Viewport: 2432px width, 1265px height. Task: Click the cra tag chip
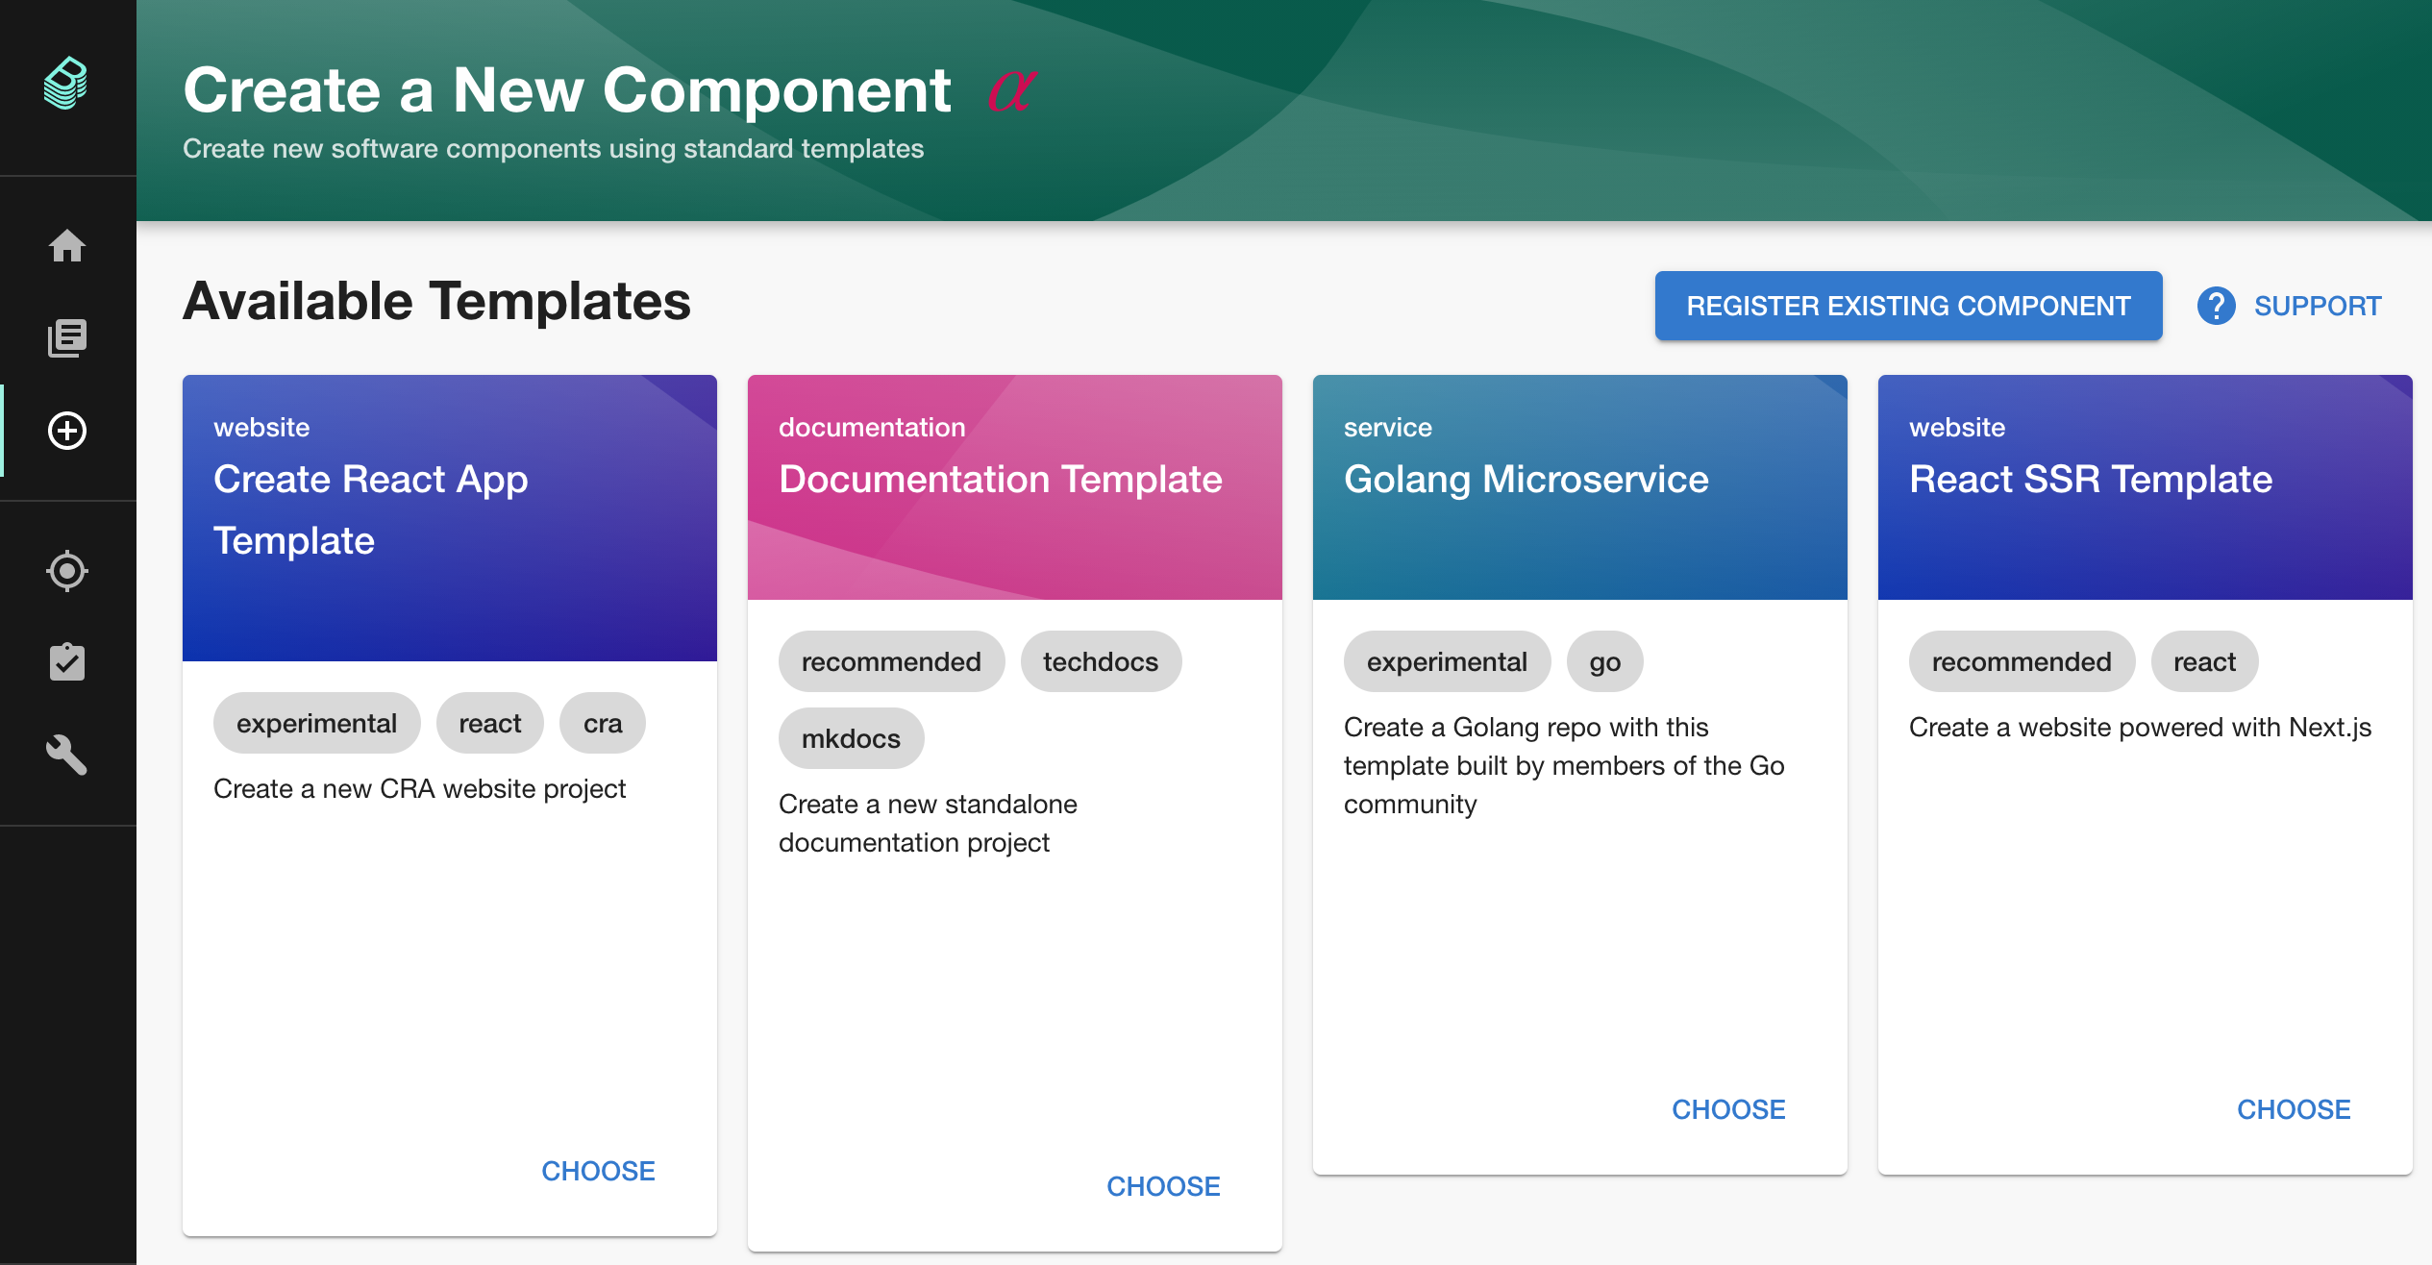point(603,723)
